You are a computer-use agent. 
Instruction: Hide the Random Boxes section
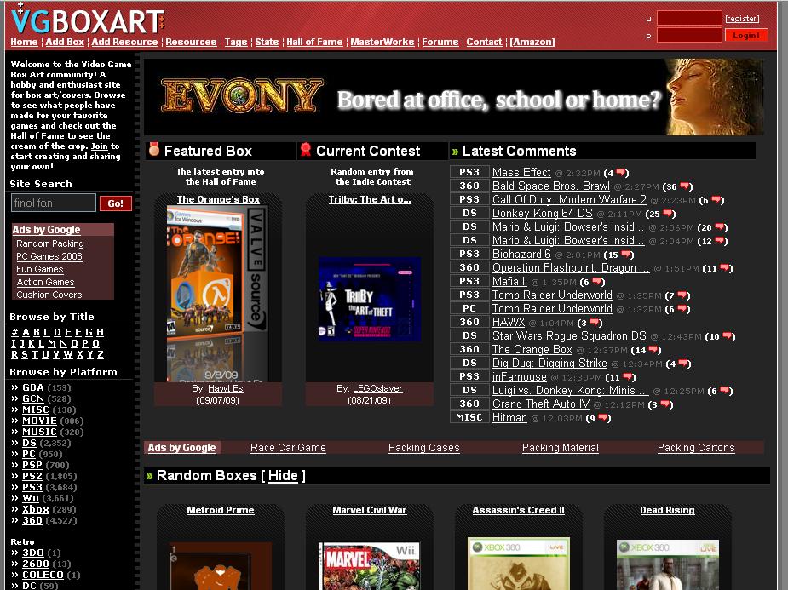click(x=283, y=475)
